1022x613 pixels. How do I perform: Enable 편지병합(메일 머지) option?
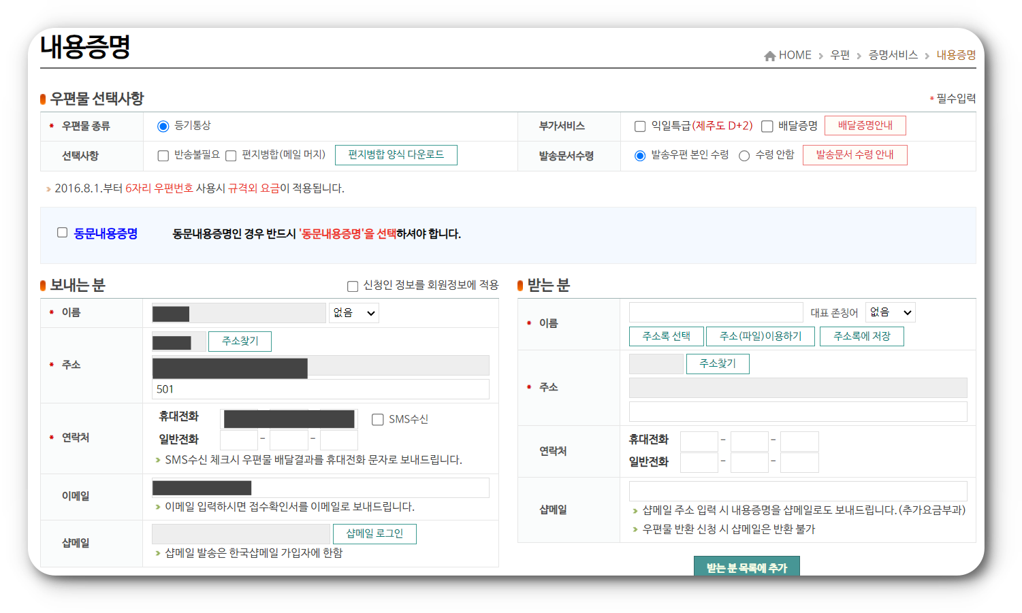coord(231,156)
